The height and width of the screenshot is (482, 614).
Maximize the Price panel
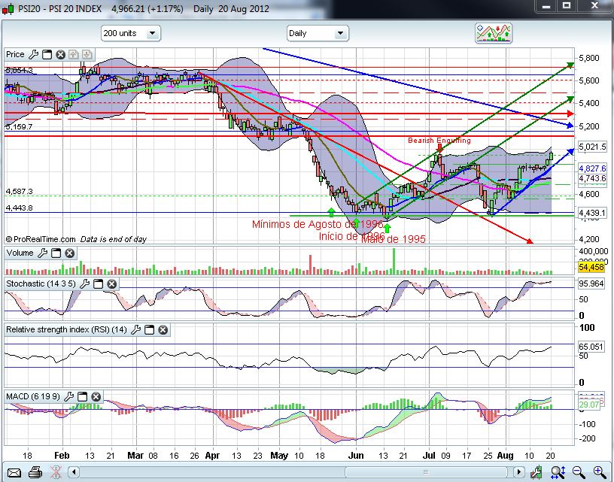(47, 55)
